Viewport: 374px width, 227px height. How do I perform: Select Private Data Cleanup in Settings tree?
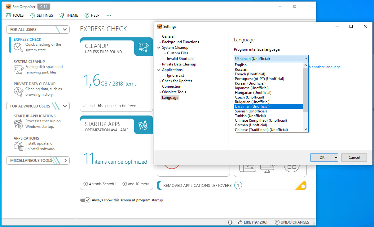click(x=179, y=64)
